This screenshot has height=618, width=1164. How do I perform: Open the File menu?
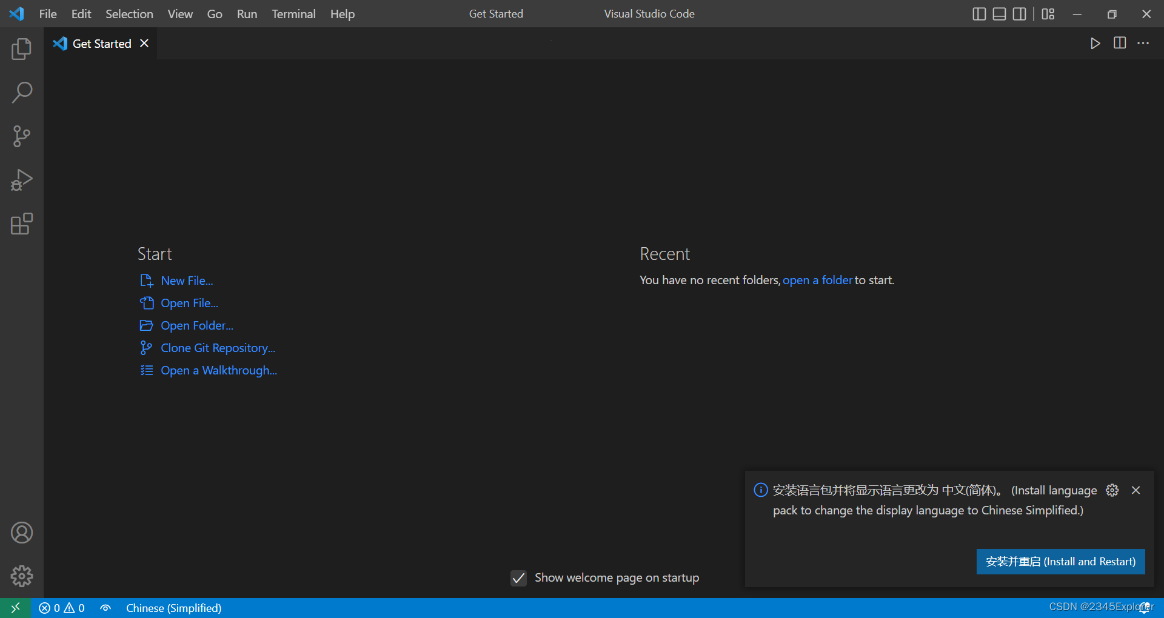[x=48, y=14]
